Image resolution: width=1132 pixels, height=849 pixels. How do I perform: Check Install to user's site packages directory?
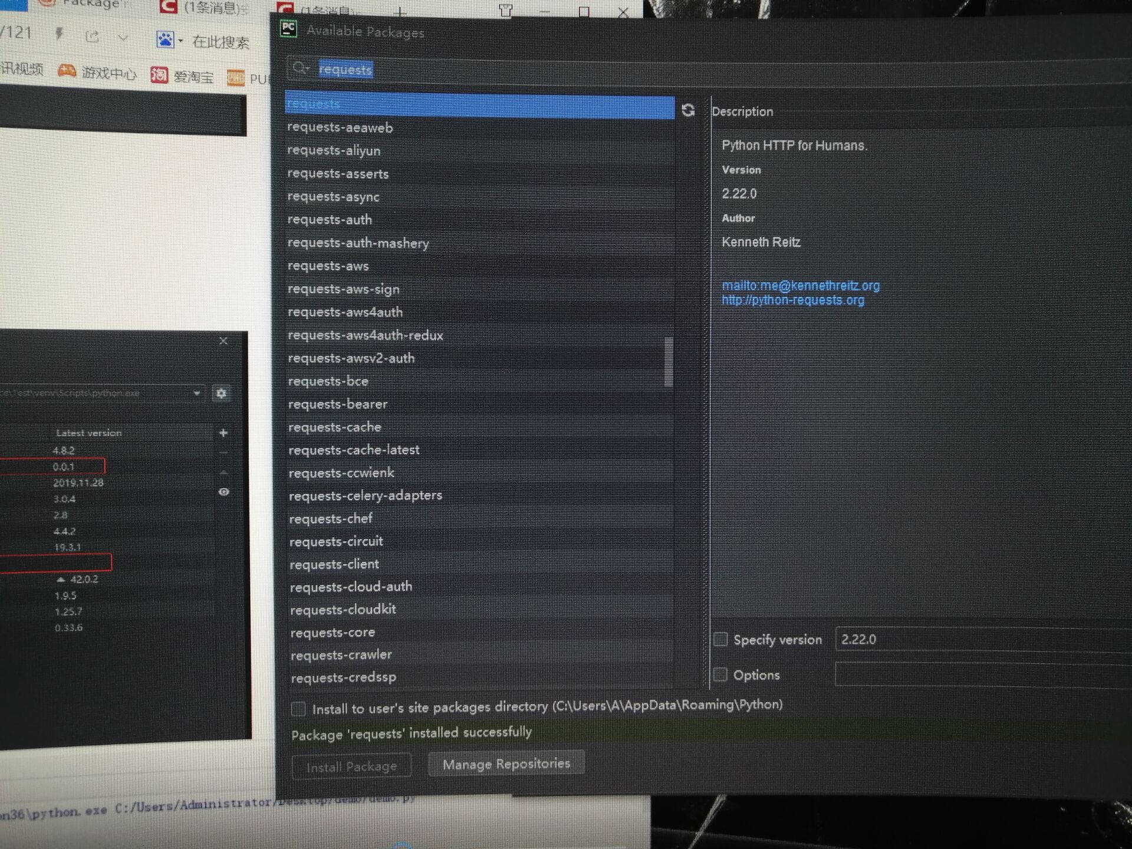(x=298, y=709)
